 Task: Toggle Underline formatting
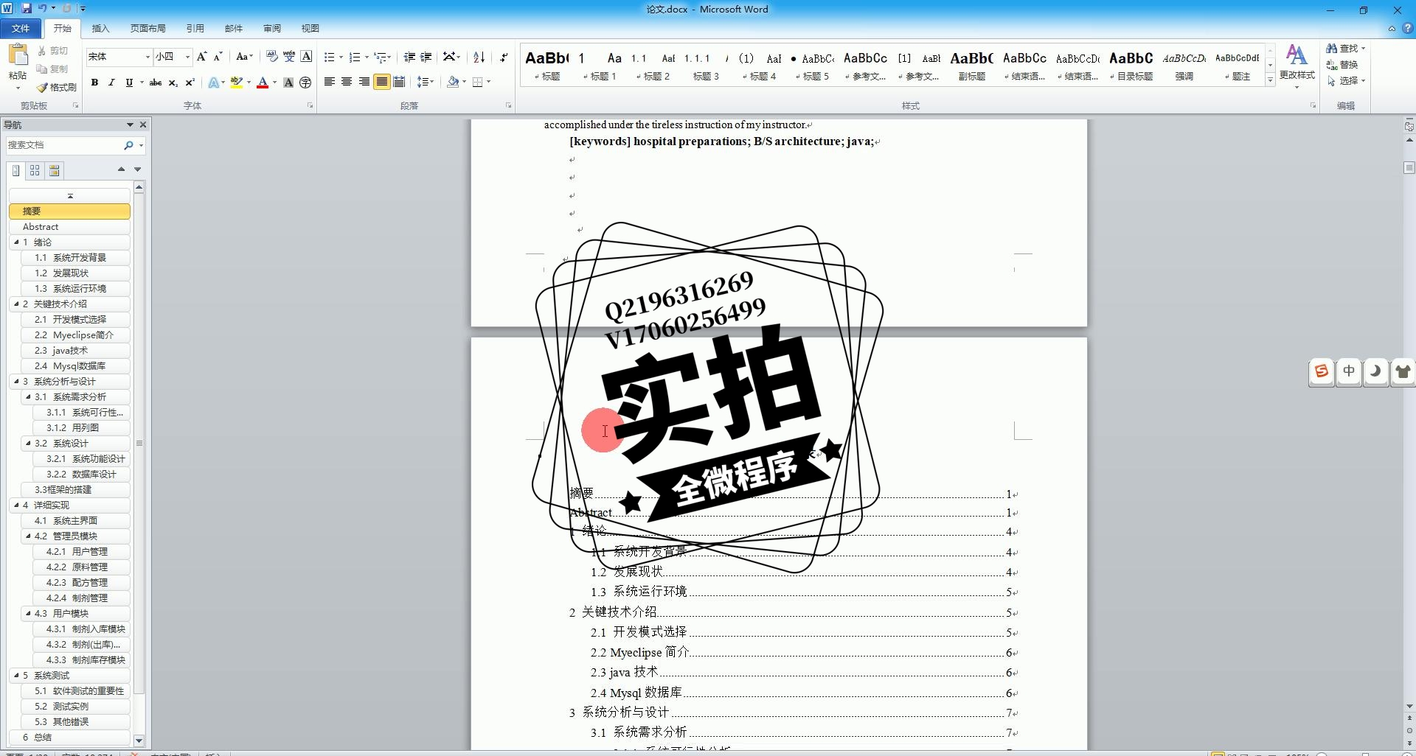tap(129, 83)
